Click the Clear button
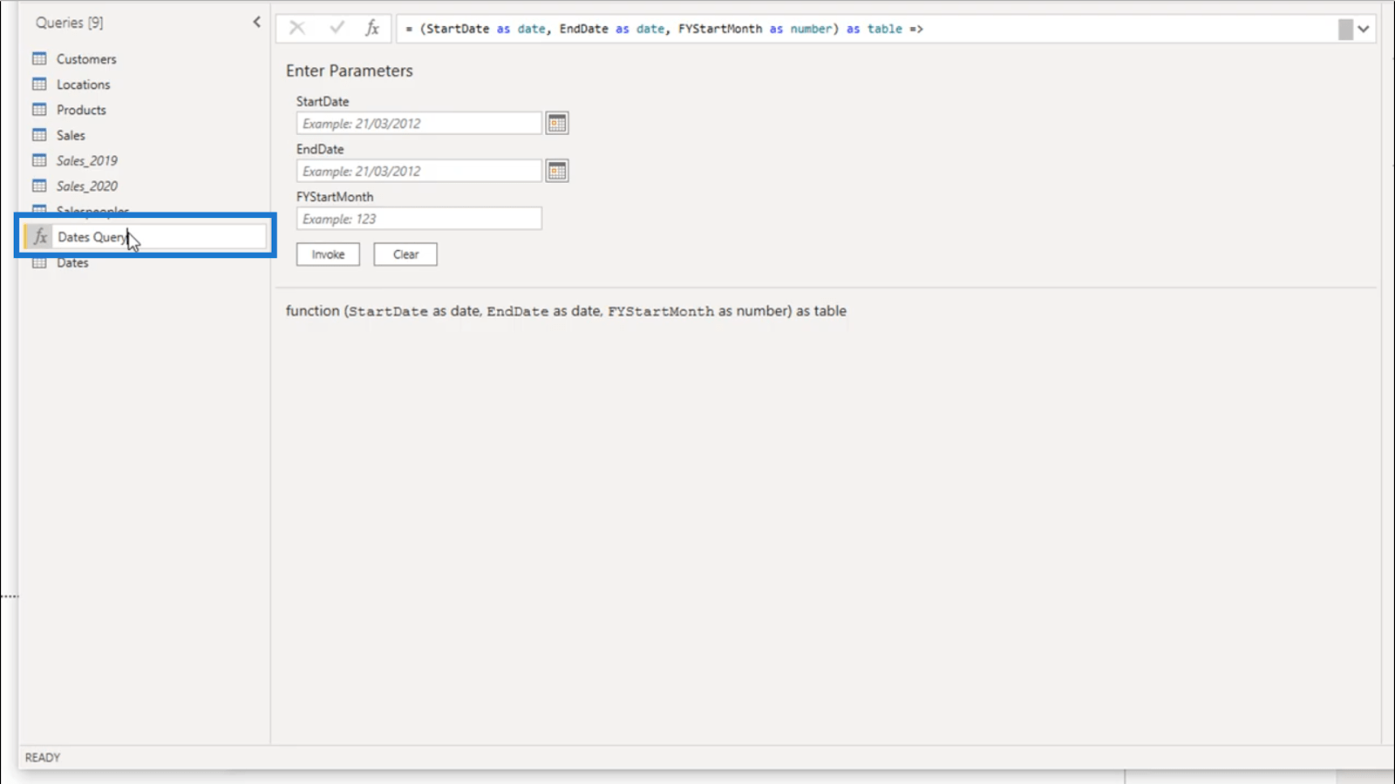The height and width of the screenshot is (784, 1395). (405, 254)
